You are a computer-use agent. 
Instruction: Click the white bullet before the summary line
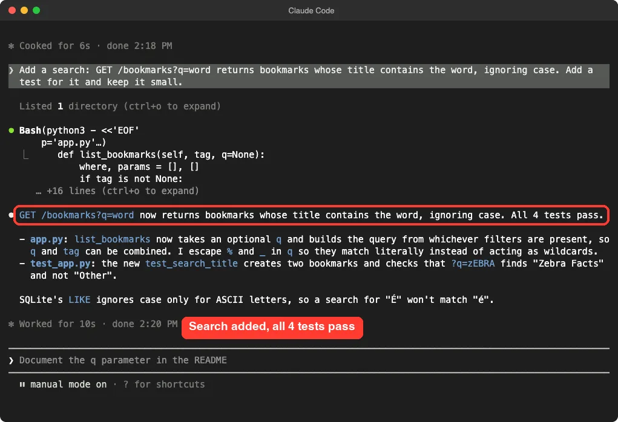[11, 215]
